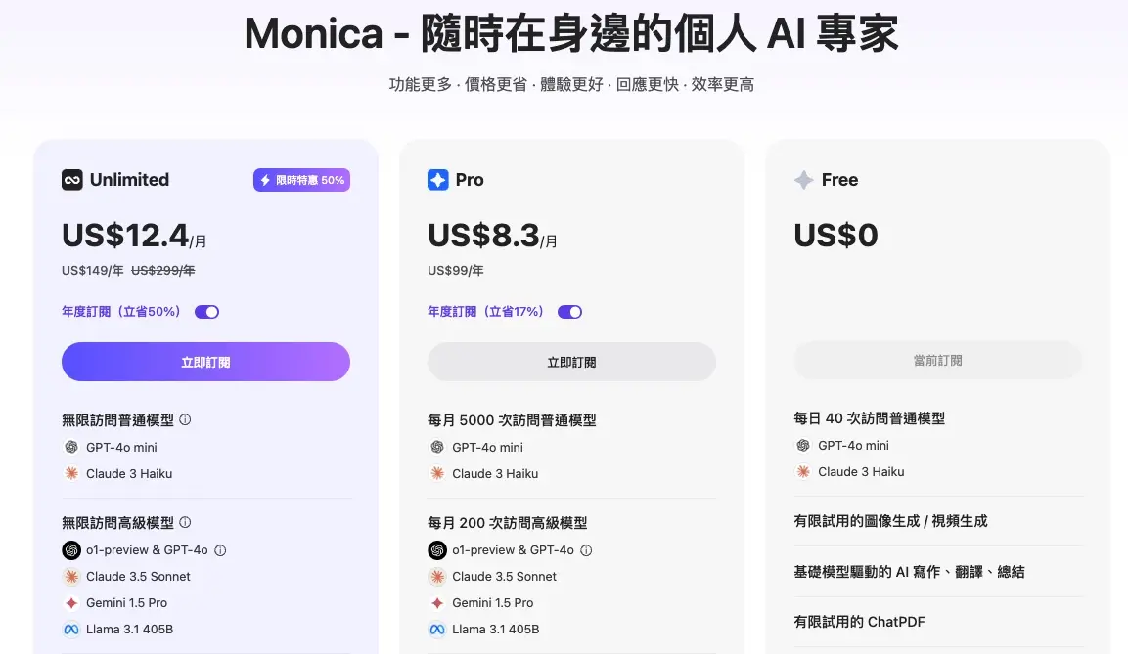Click the Free plan sparkle icon

pyautogui.click(x=804, y=180)
